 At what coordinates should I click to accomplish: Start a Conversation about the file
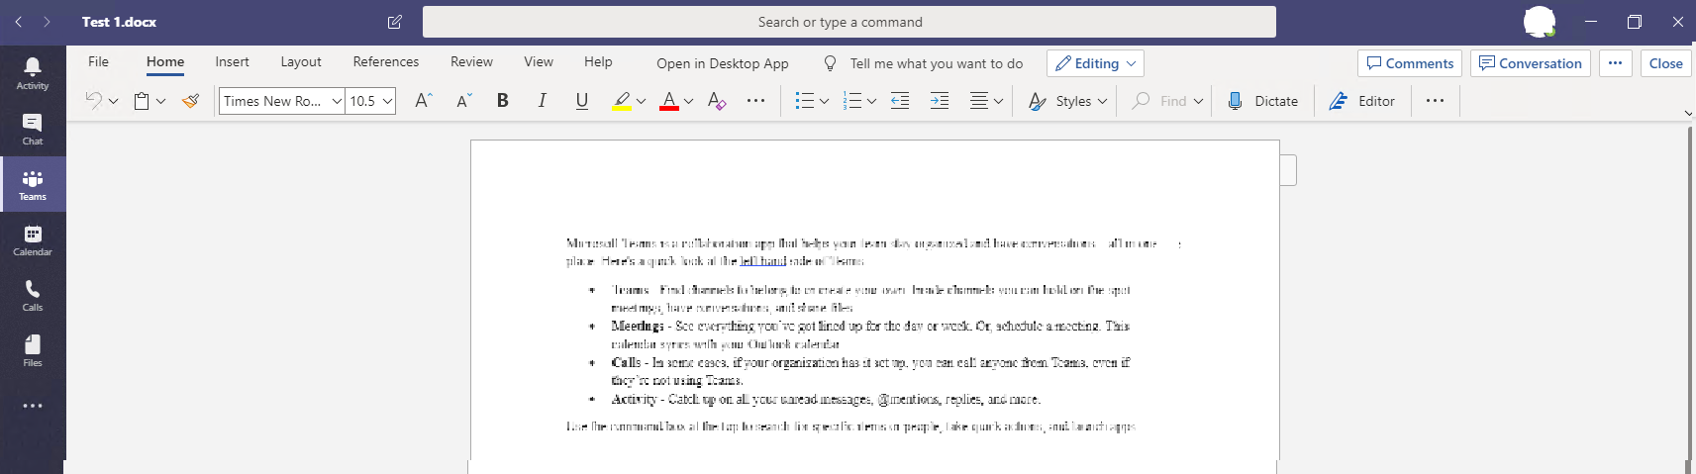click(x=1531, y=63)
